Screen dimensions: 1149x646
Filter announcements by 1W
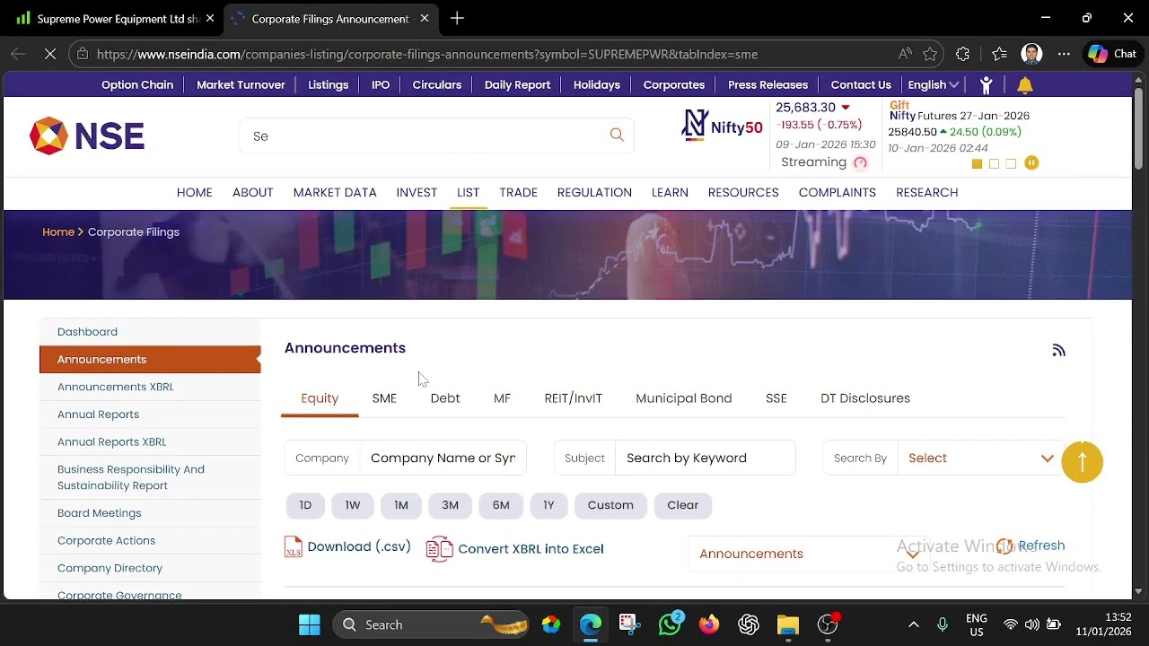[x=353, y=505]
